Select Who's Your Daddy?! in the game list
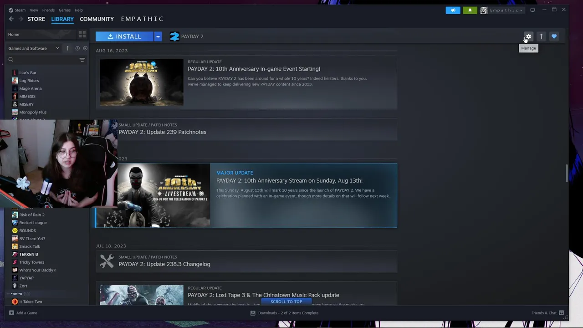This screenshot has width=583, height=328. pos(37,270)
